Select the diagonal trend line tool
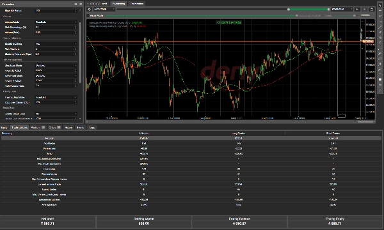 click(380, 27)
